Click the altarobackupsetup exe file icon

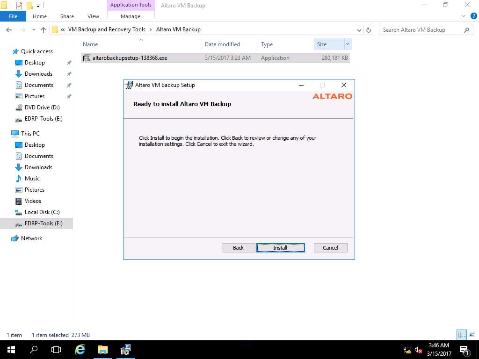pos(87,57)
